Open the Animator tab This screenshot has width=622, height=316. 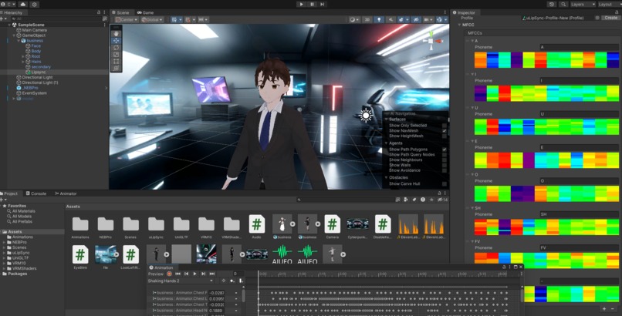click(66, 193)
